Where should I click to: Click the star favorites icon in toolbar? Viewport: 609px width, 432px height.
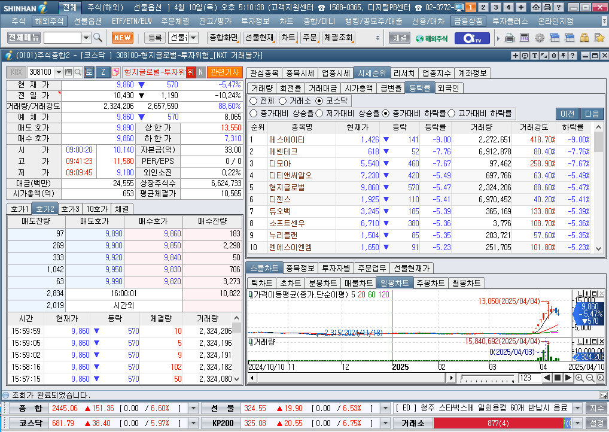599,38
